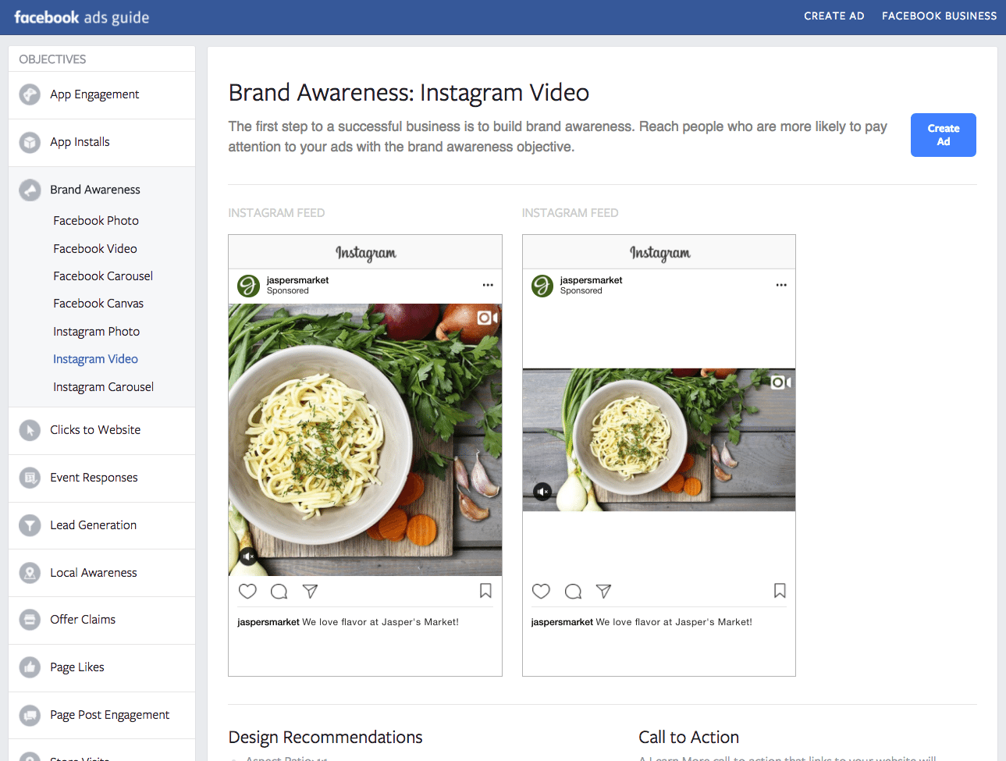Expand the Lead Generation objective
The image size is (1006, 761).
(102, 525)
